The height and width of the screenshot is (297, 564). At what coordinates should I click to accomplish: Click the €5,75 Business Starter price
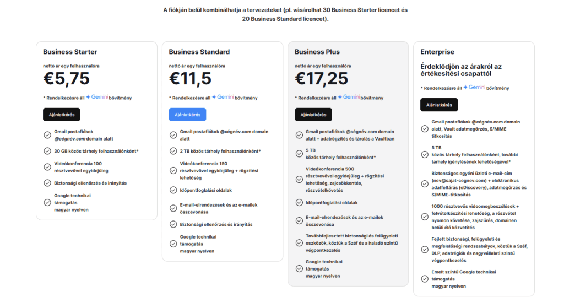[66, 79]
